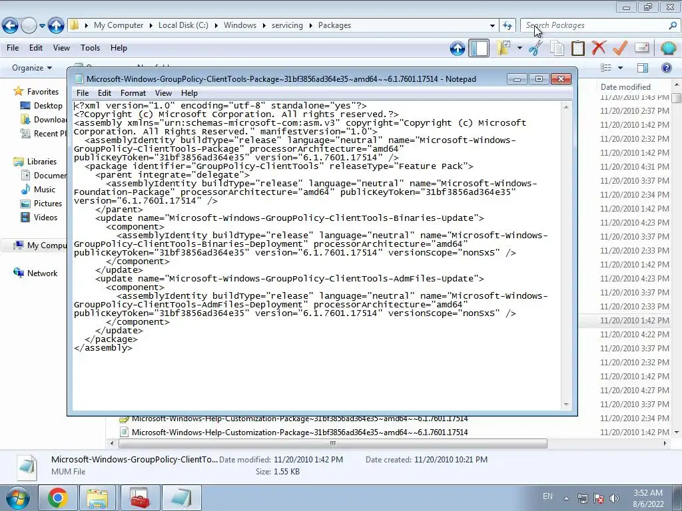
Task: Click the Local Disk (C:) breadcrumb
Action: (x=183, y=25)
